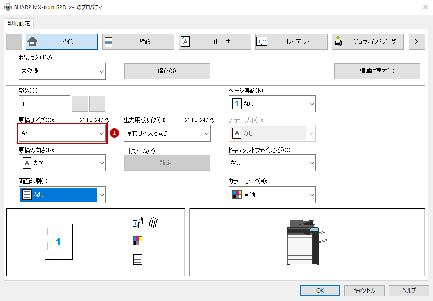Click the duplex page icon in preview
The image size is (433, 301).
137,260
